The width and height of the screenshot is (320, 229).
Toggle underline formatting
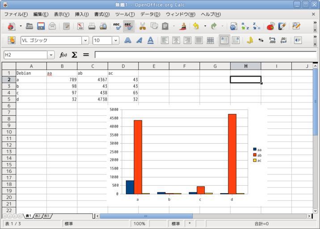[151, 40]
